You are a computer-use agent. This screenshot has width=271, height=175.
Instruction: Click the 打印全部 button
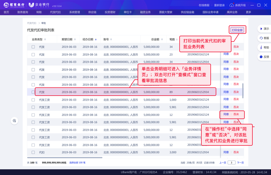(237, 30)
